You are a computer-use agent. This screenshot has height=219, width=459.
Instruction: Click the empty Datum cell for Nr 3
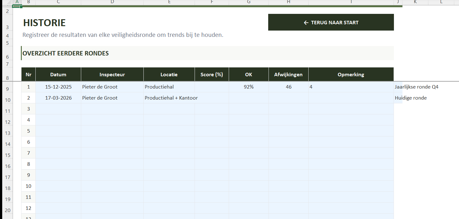(x=58, y=109)
